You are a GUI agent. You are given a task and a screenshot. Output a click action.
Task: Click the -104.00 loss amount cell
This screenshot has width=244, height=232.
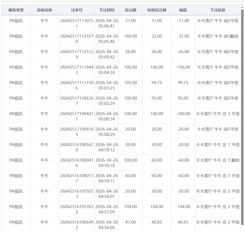point(183,207)
